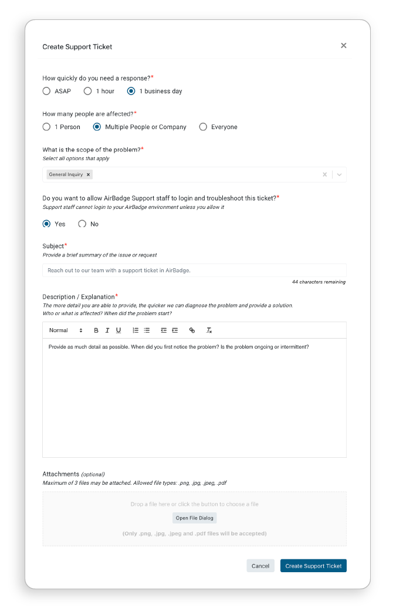403x608 pixels.
Task: Clear all scope selections with the X
Action: (x=324, y=174)
